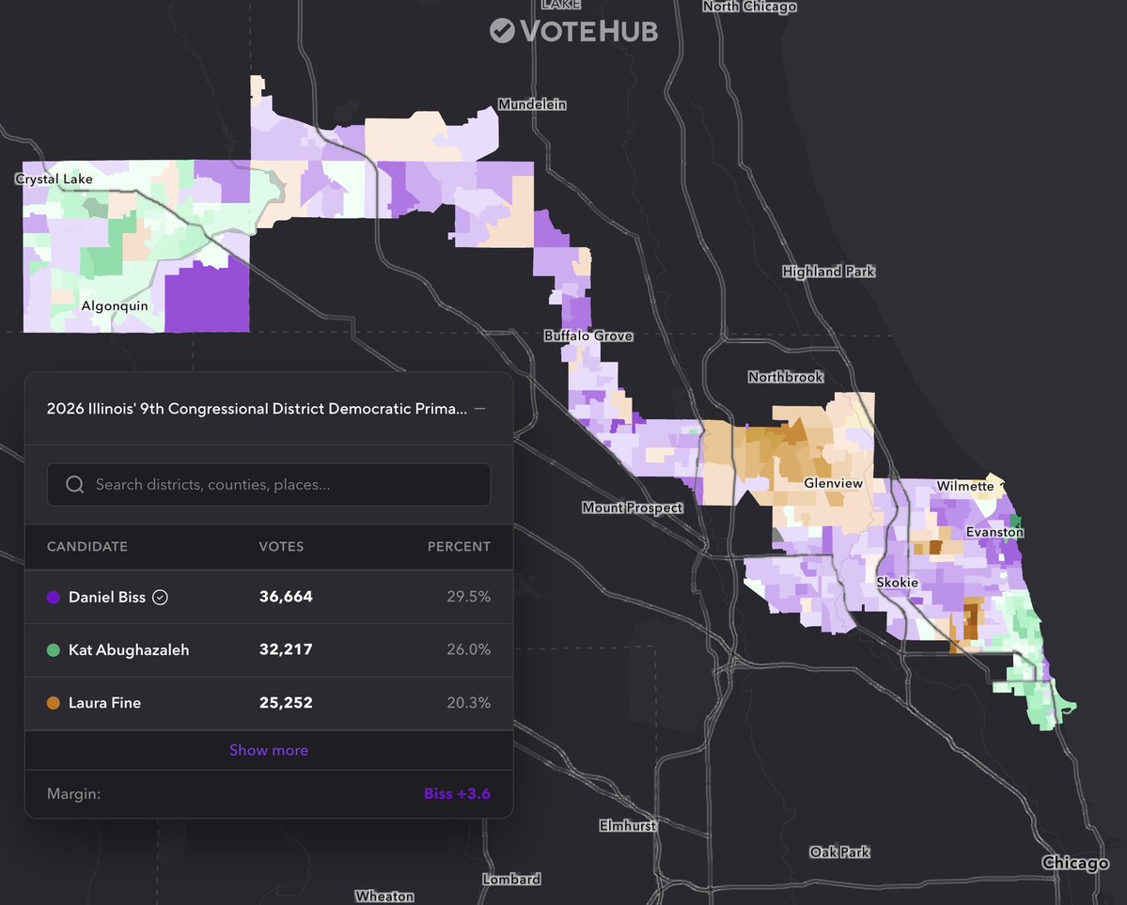The image size is (1127, 905).
Task: Collapse the results panel using the dash control
Action: 479,409
